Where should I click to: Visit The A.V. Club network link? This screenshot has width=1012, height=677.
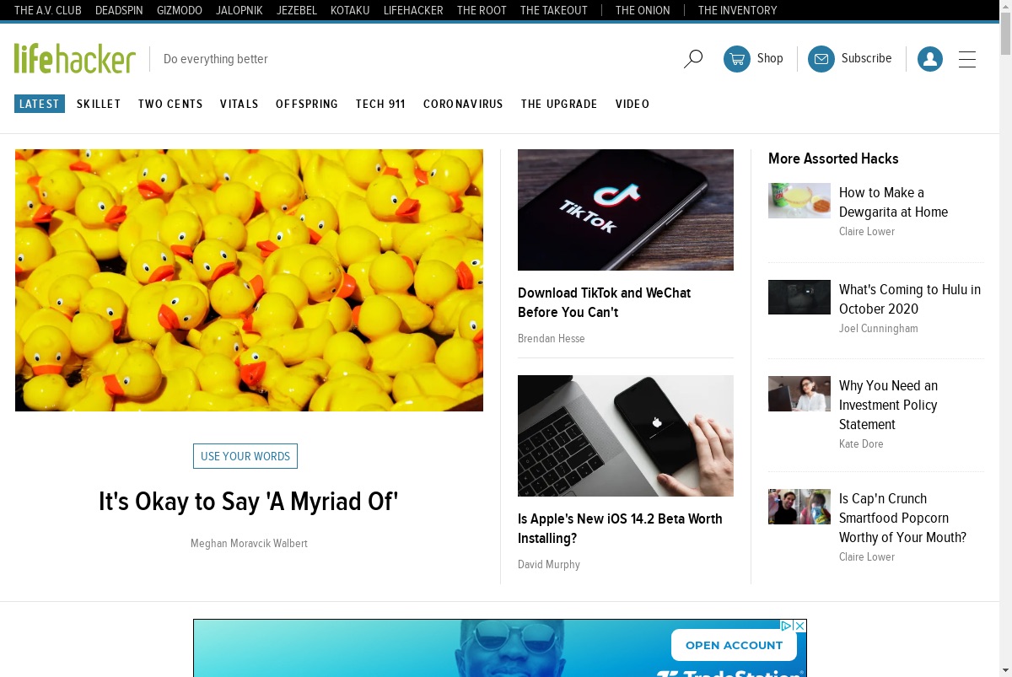[x=48, y=10]
